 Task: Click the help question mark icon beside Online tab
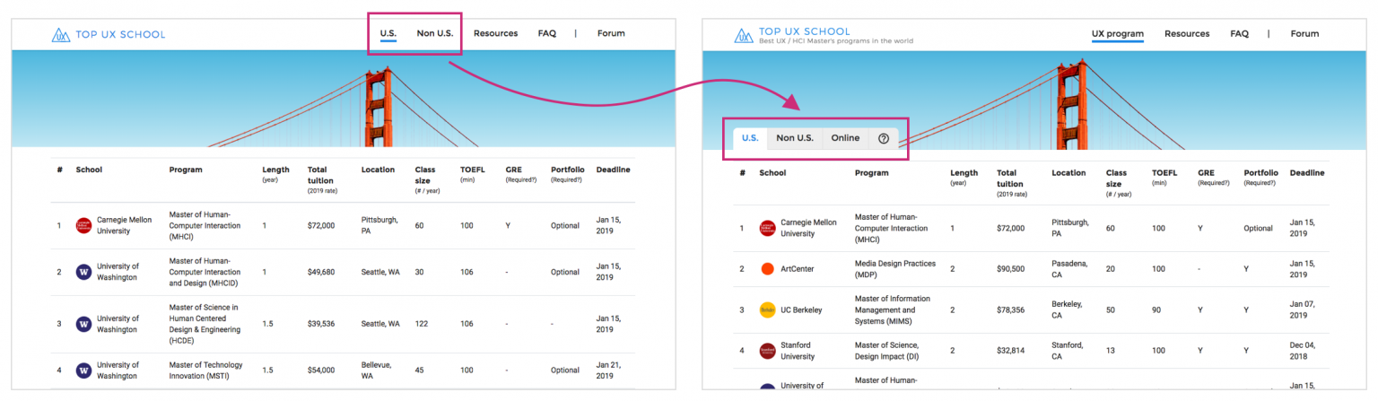click(x=884, y=138)
